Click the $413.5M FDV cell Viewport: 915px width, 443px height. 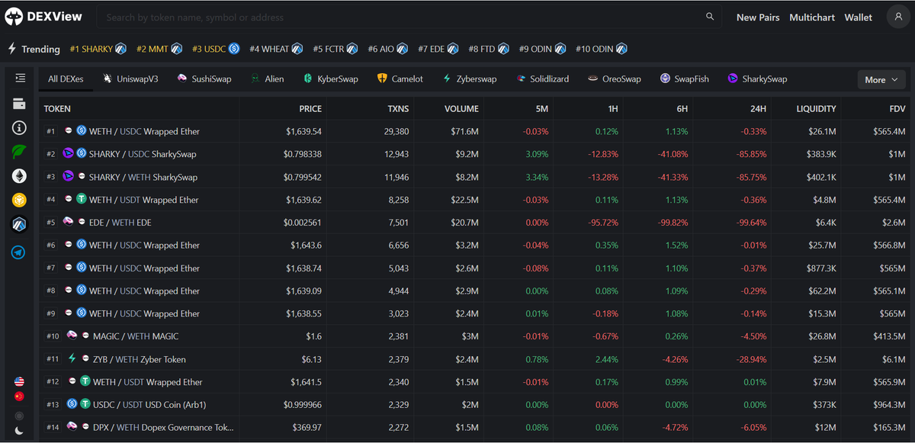(x=890, y=336)
